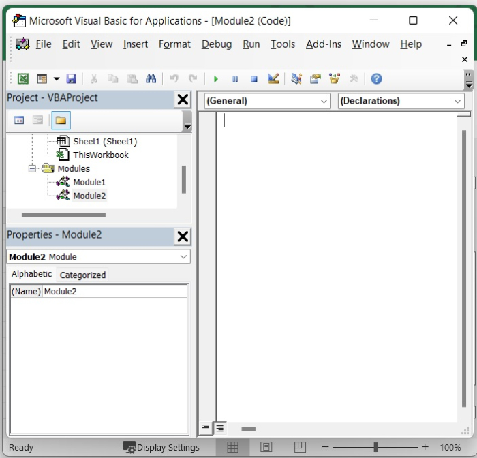Click the Reset stop icon

[254, 79]
